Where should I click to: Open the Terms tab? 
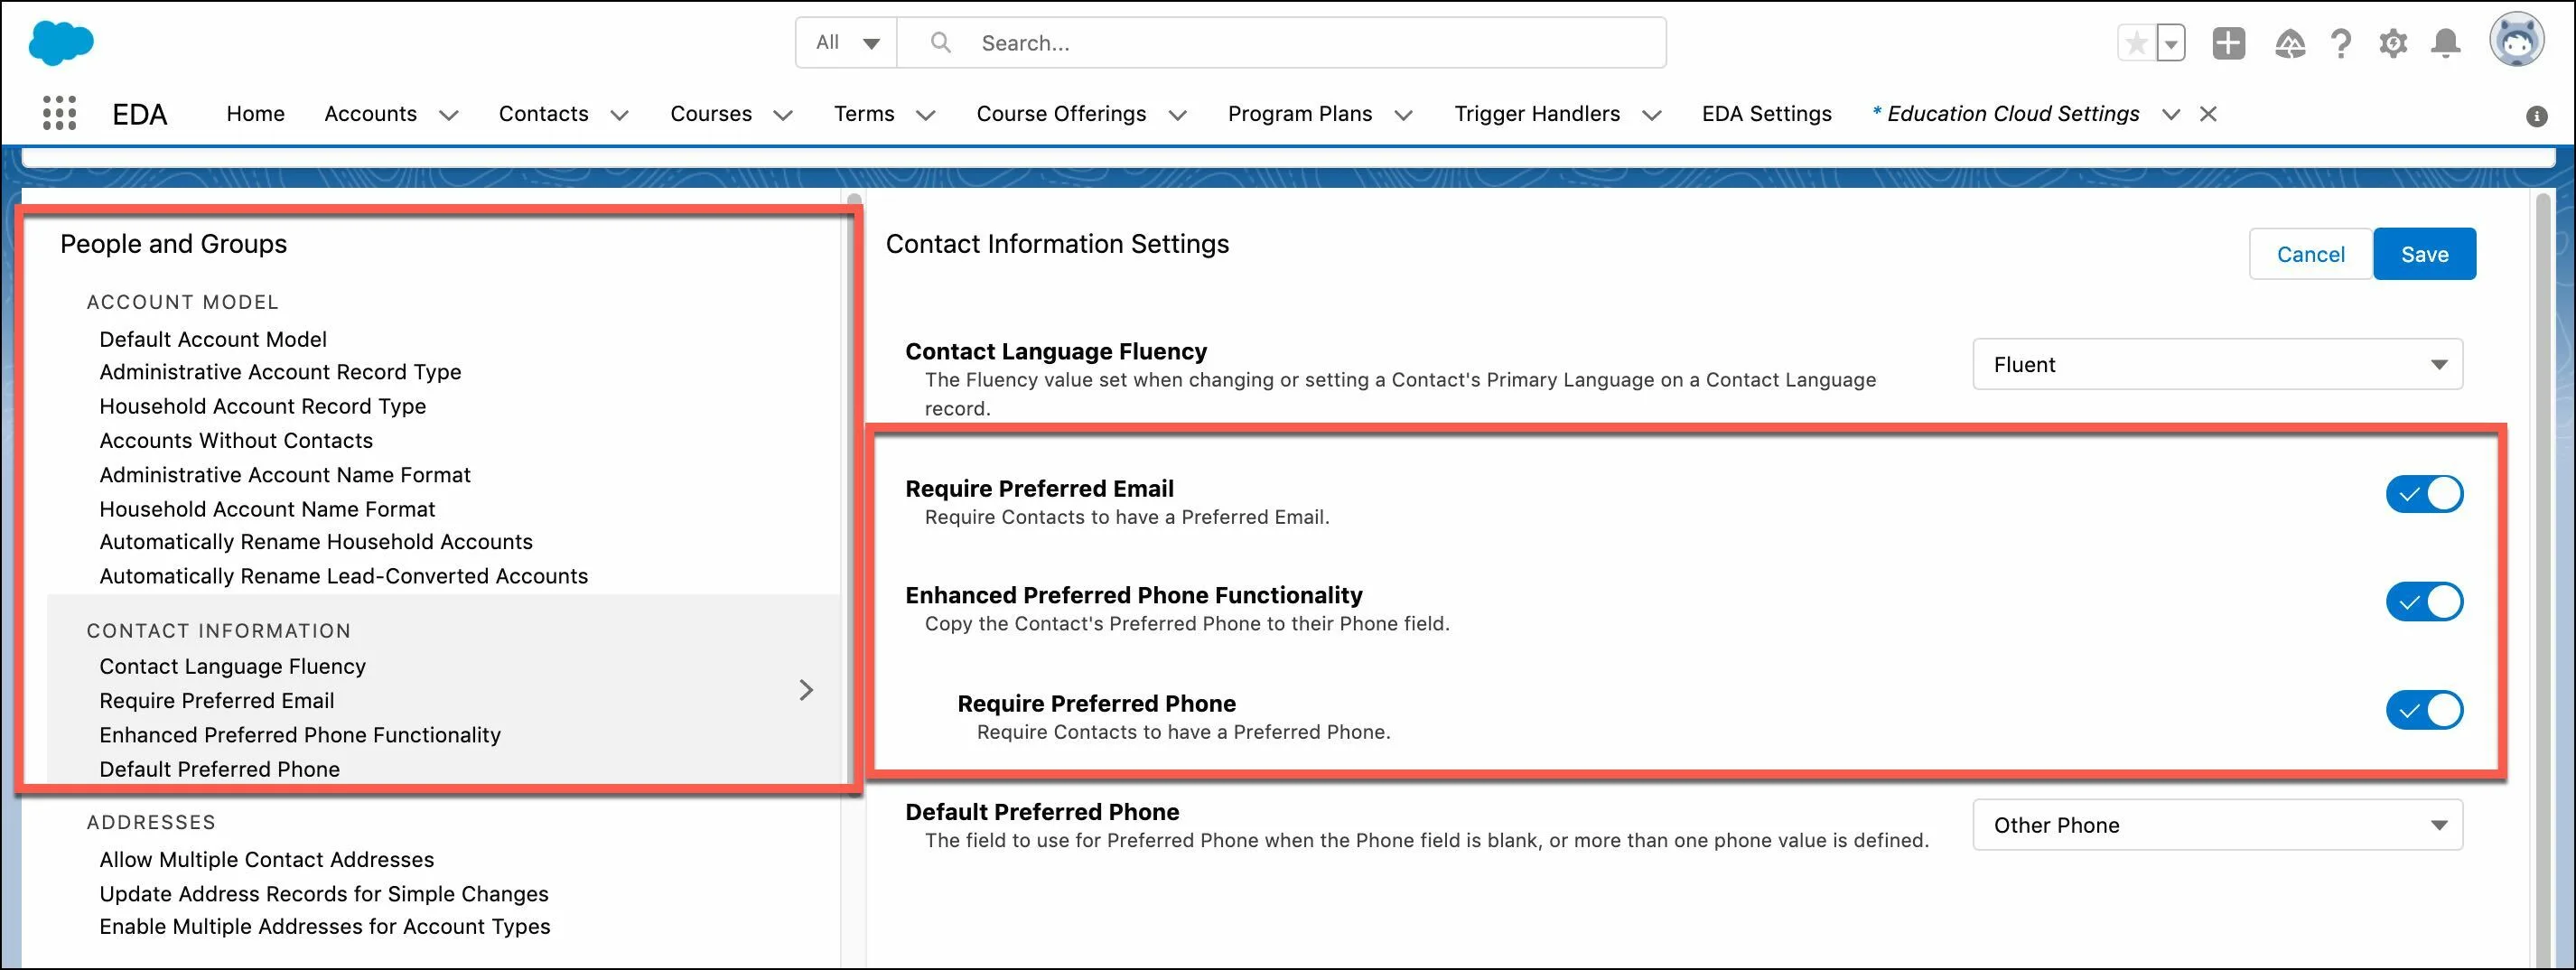[x=864, y=114]
